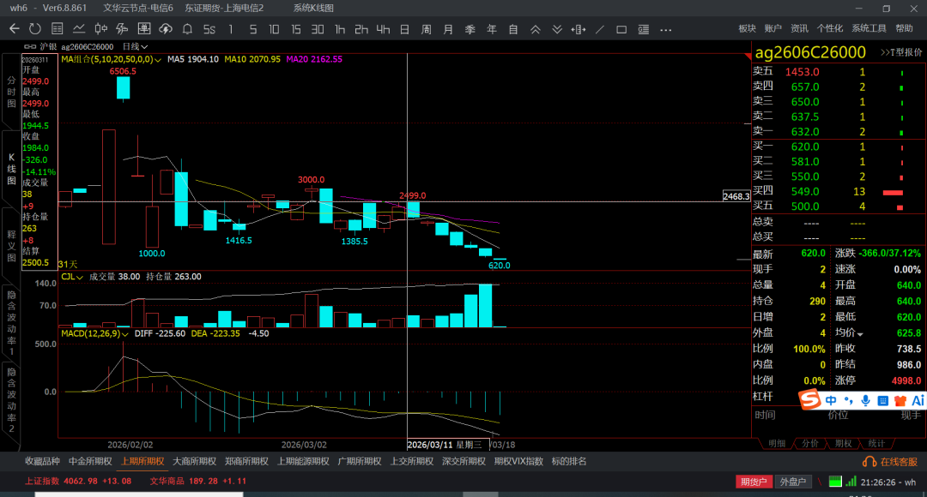Open the three-dots more tools menu
Image resolution: width=927 pixels, height=497 pixels.
tap(665, 28)
